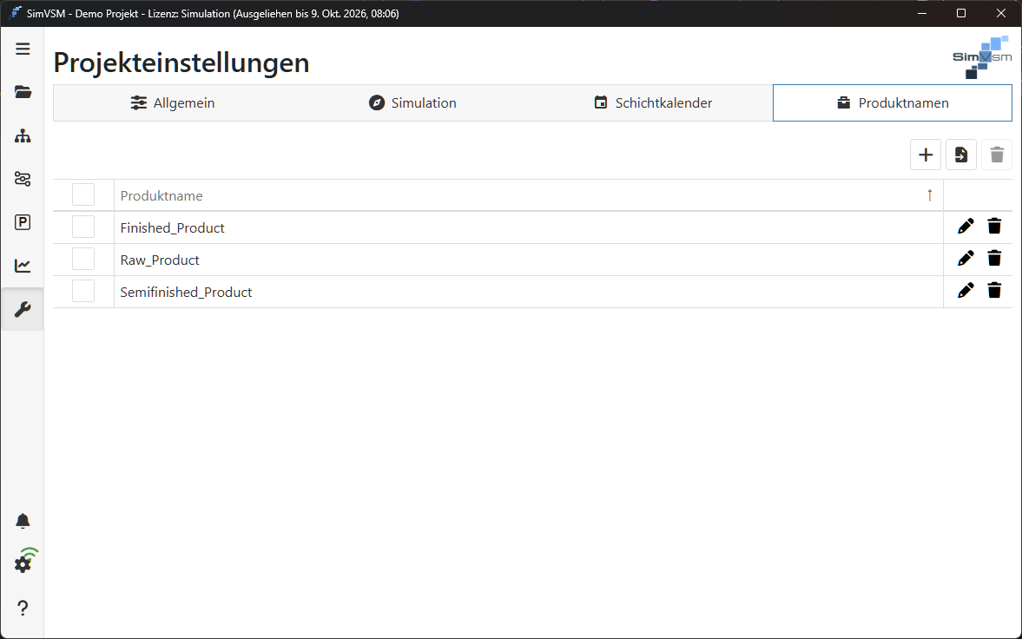
Task: Open the gear with wifi settings icon
Action: pyautogui.click(x=25, y=562)
